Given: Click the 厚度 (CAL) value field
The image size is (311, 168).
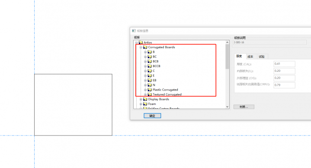Looking at the screenshot, I should pos(284,64).
